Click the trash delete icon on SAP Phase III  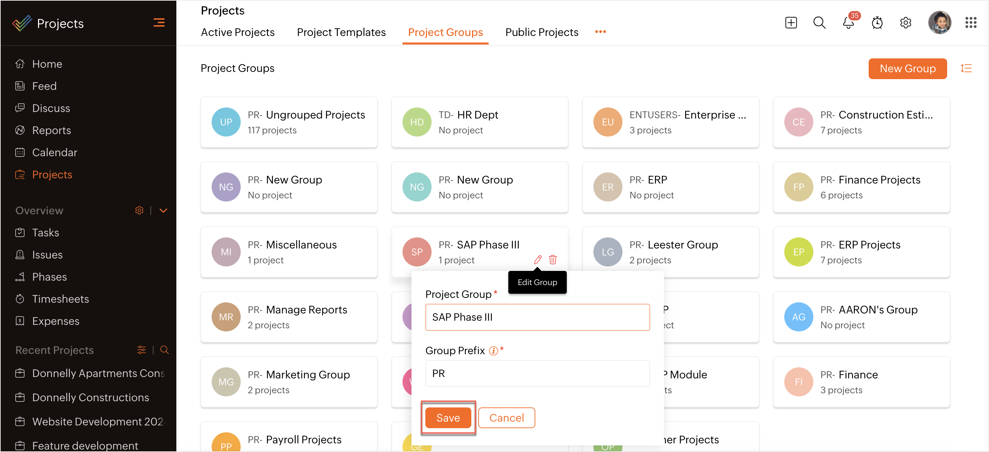coord(553,260)
